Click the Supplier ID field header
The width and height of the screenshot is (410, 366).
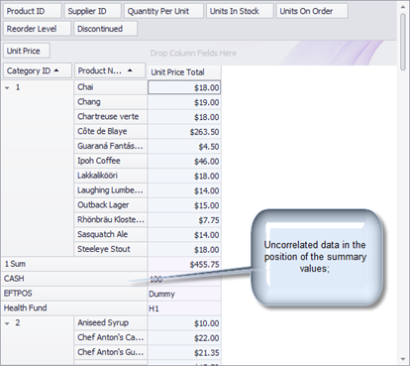click(x=92, y=11)
